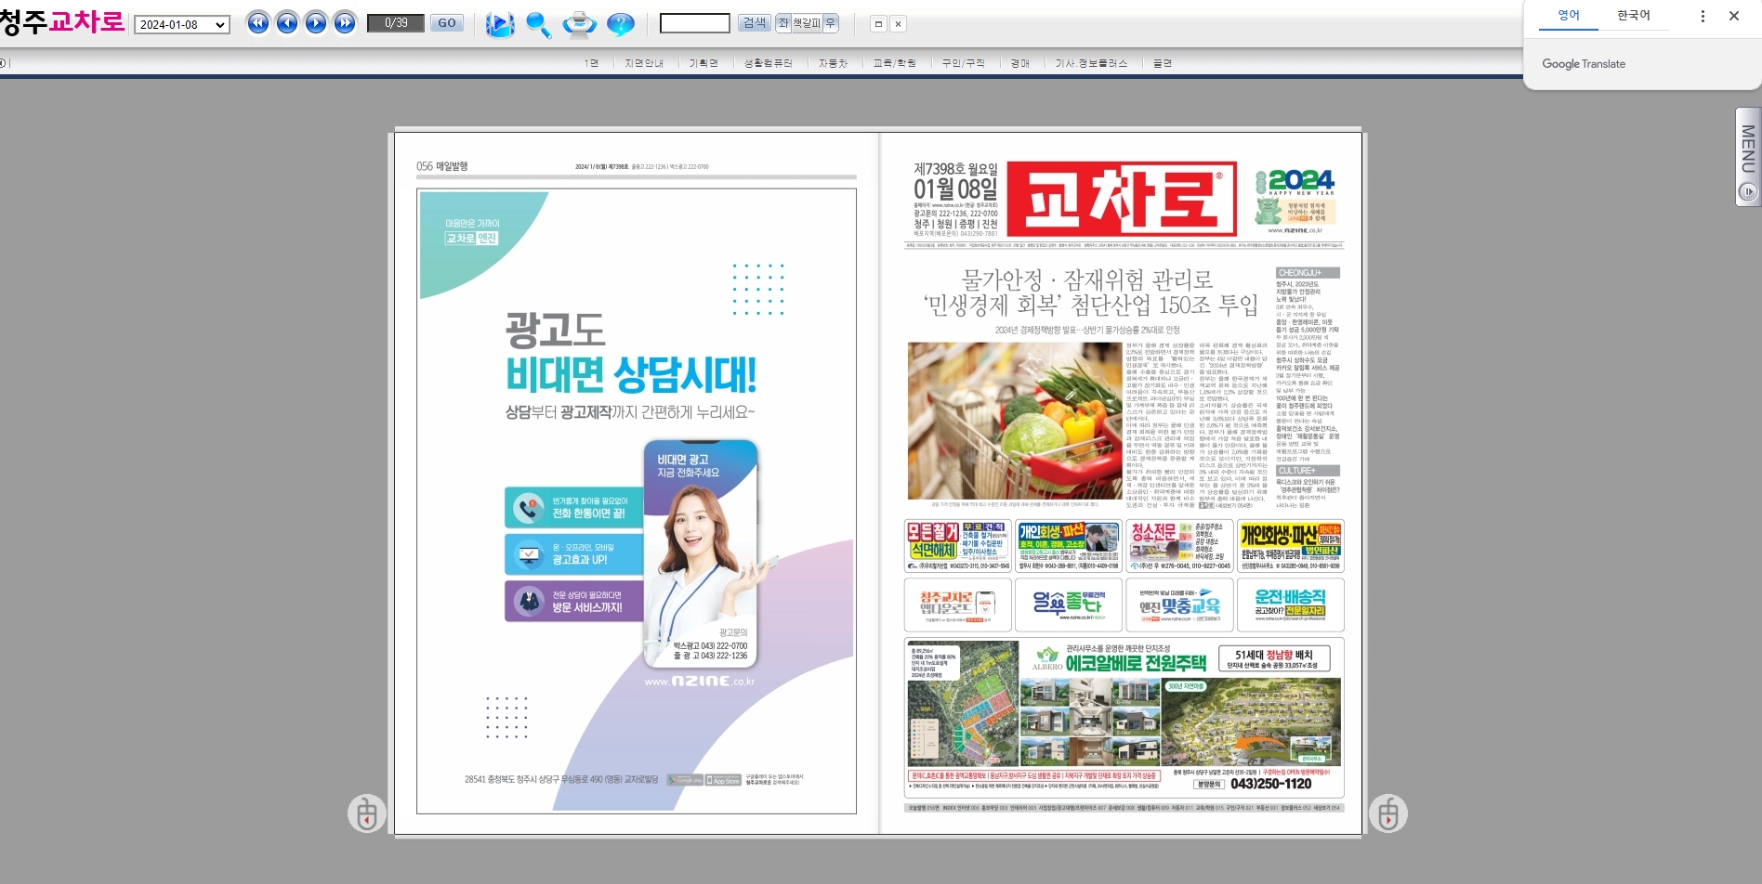
Task: Close the Google Translate popup
Action: point(1734,16)
